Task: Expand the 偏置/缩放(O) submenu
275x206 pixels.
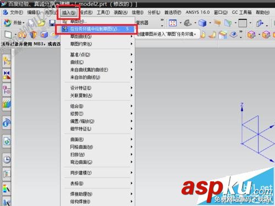Action: (x=97, y=121)
